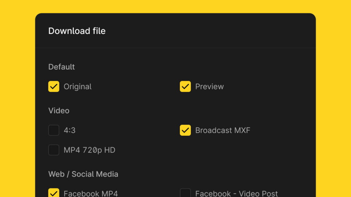Click the MP4 720p HD label text
Screen dimensions: 351x197
pyautogui.click(x=89, y=150)
